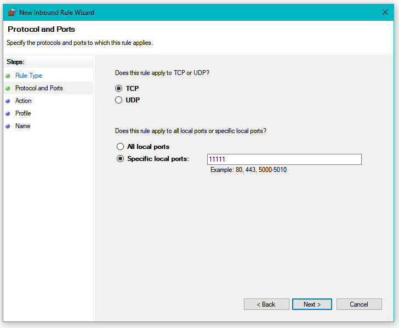This screenshot has width=399, height=328.
Task: Click the green bullet beside Rule Type
Action: [x=8, y=76]
